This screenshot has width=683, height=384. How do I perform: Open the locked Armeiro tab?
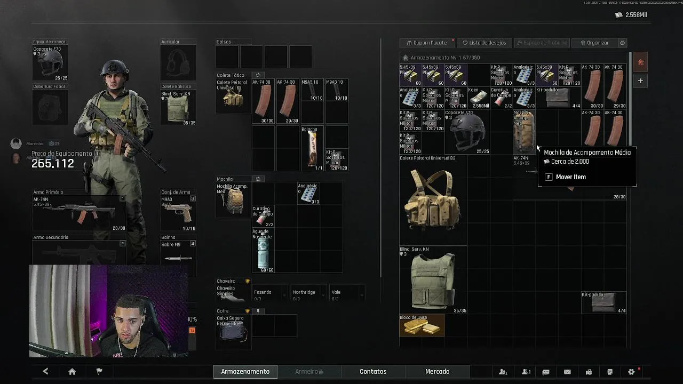coord(309,372)
